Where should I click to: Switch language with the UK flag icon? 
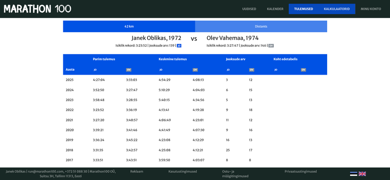(362, 174)
